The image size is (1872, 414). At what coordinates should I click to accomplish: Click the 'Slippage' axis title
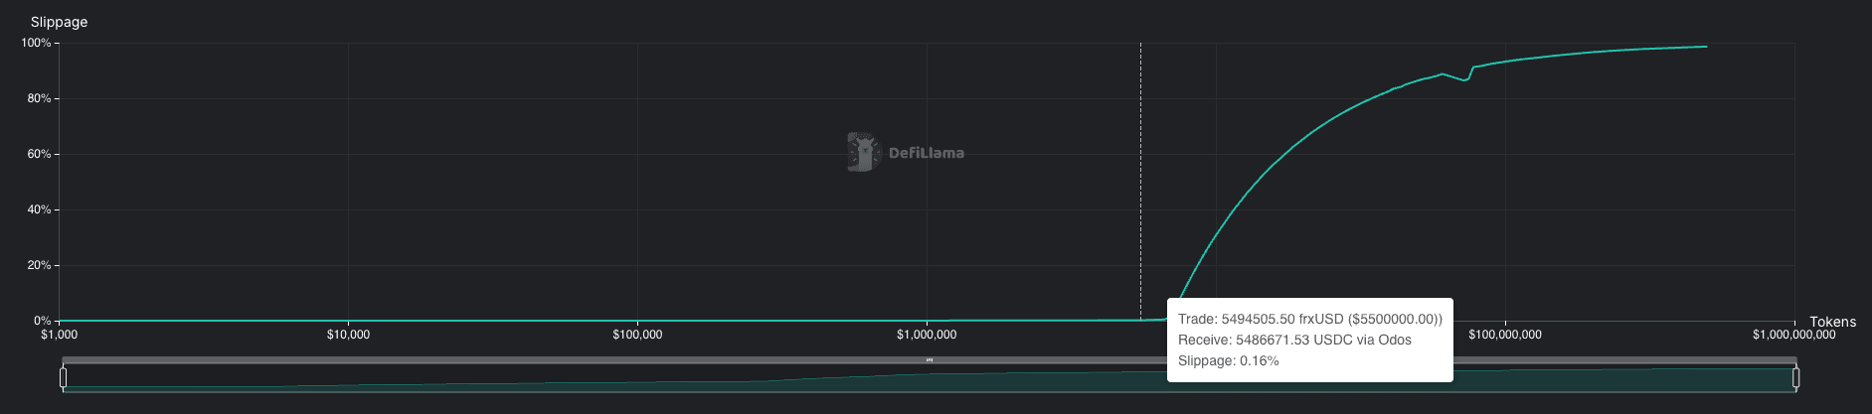click(59, 22)
